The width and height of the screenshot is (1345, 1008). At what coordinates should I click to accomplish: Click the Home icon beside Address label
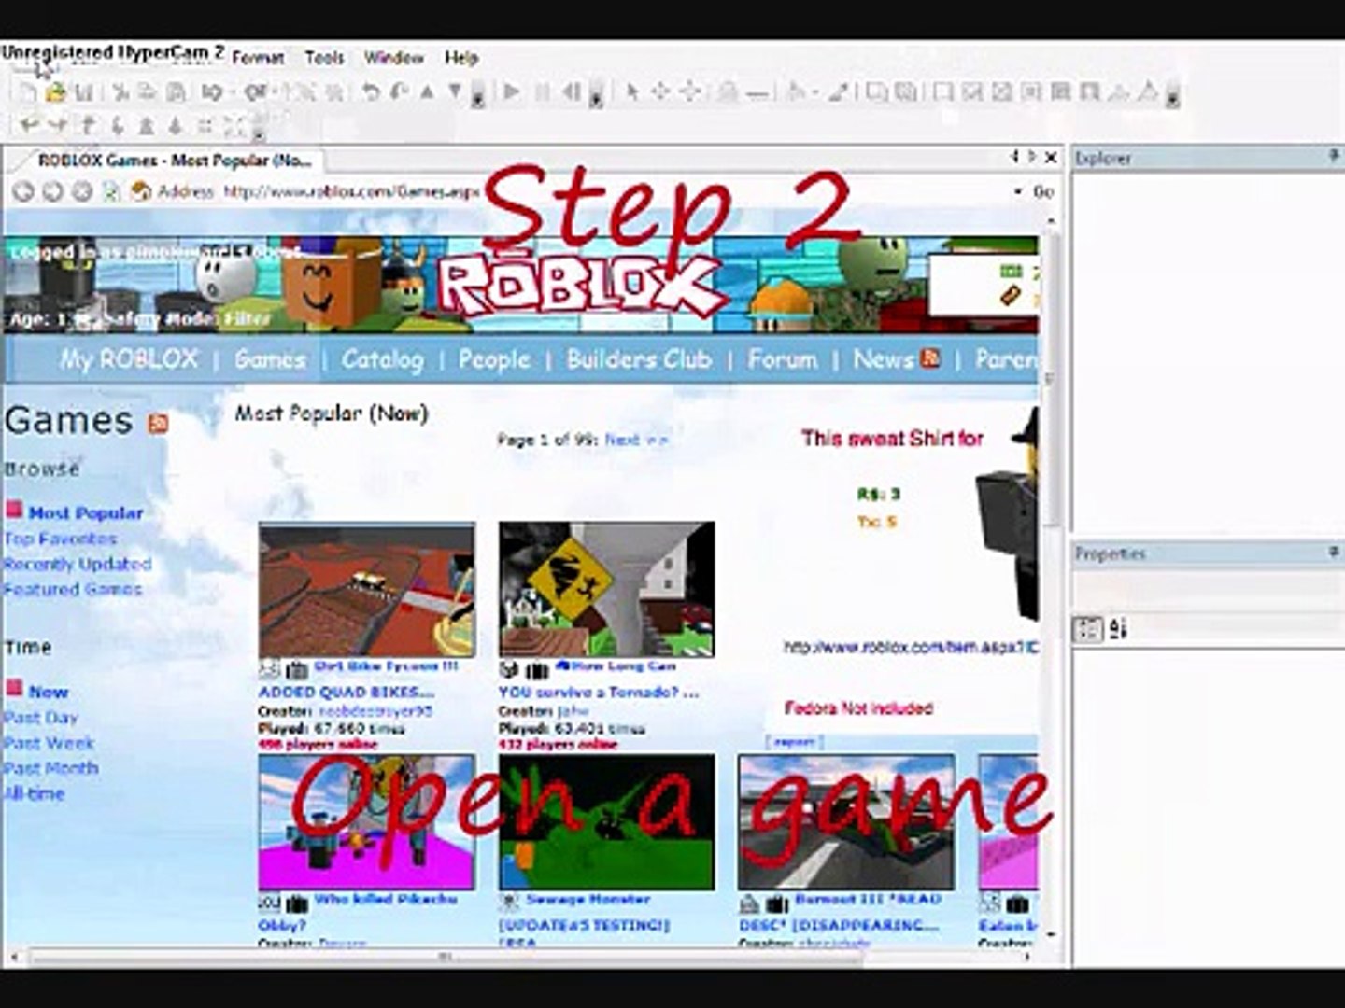coord(141,191)
